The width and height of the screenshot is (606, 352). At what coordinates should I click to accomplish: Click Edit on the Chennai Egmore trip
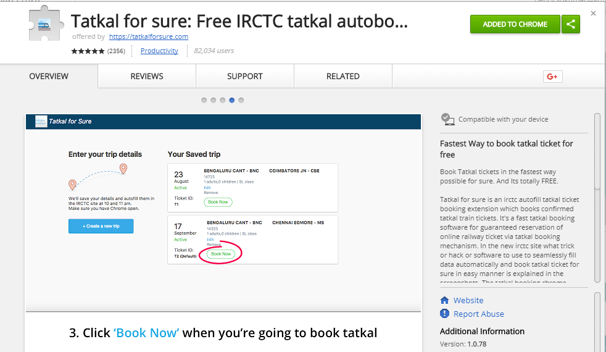pos(210,240)
